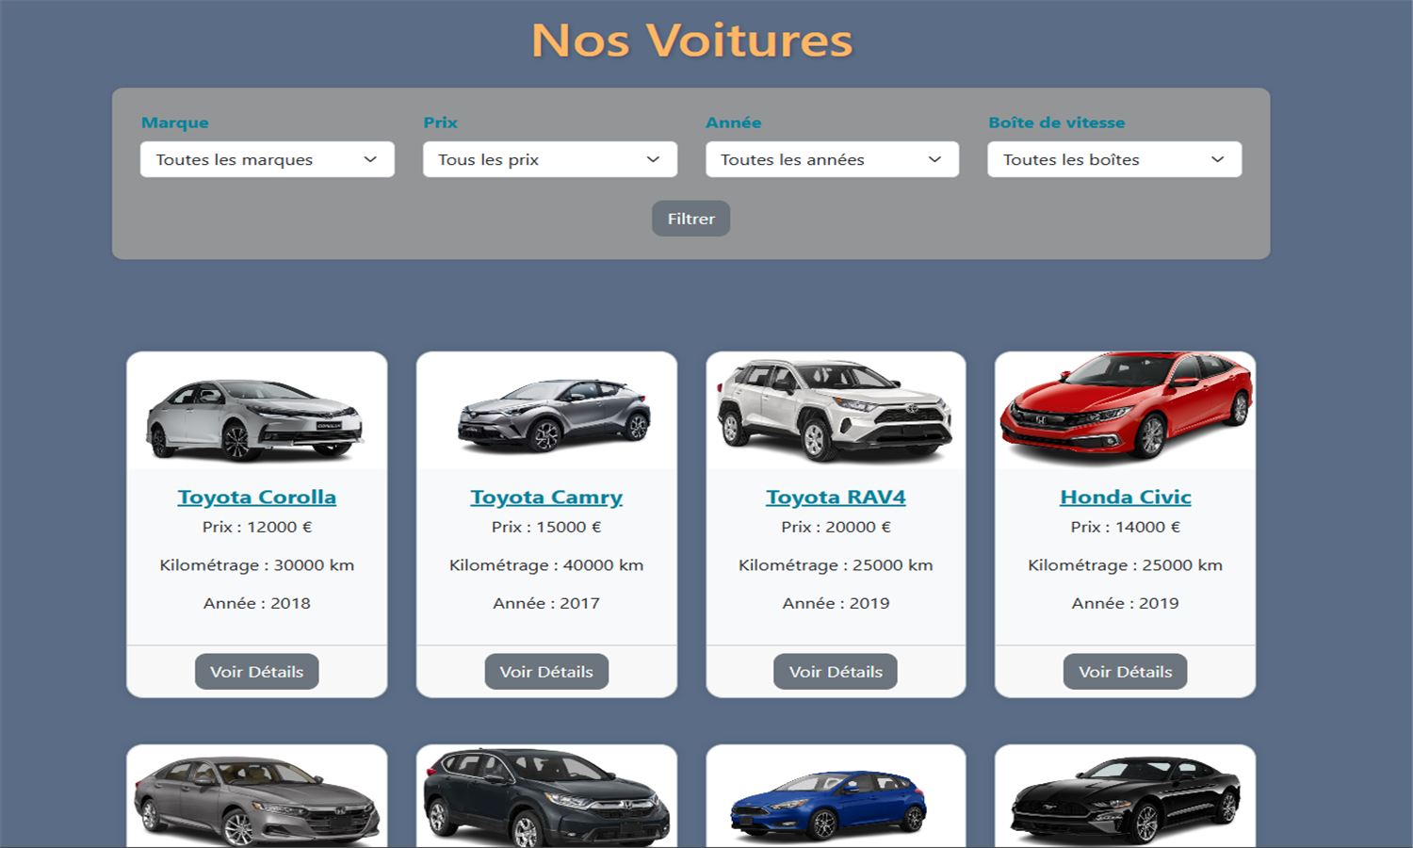This screenshot has width=1413, height=848.
Task: Click the dark gray Honda SUV photo
Action: [546, 797]
